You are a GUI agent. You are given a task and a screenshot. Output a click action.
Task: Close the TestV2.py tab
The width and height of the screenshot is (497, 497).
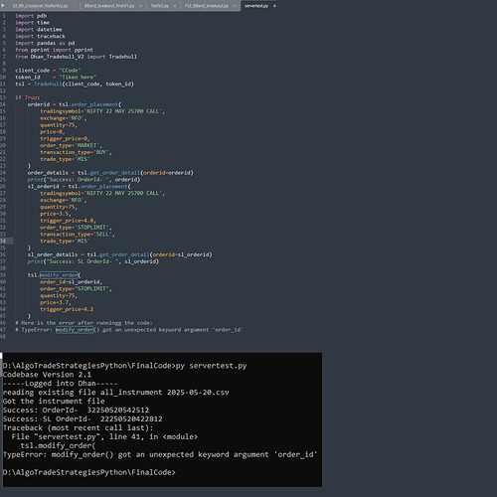[175, 6]
